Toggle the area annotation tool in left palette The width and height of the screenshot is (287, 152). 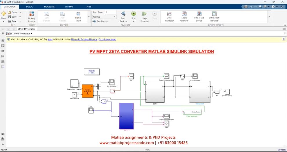coord(3,66)
